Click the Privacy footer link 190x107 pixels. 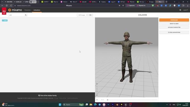coord(56,98)
